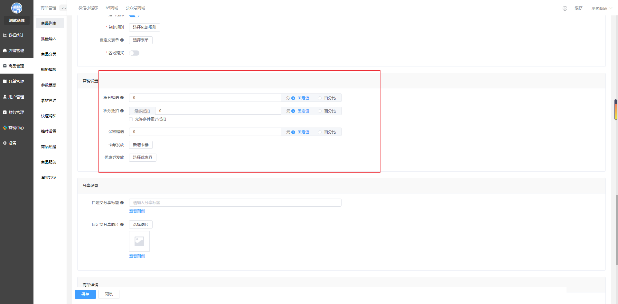Select 百分比 for 余额赠送
Screen dimensions: 618x304
pos(327,132)
